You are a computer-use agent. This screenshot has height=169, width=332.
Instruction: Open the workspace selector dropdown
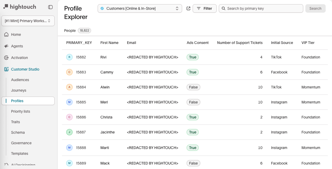click(28, 21)
